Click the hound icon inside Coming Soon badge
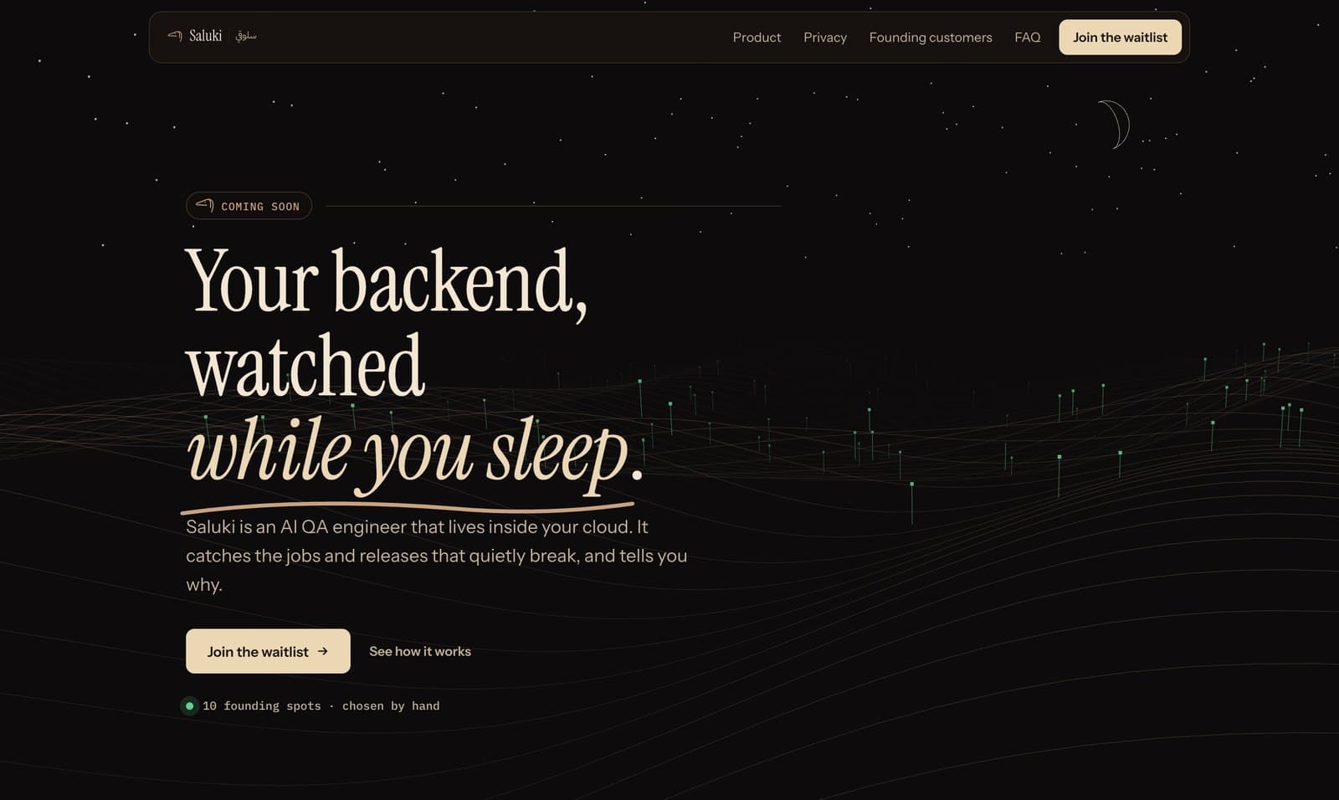The height and width of the screenshot is (800, 1339). point(205,205)
